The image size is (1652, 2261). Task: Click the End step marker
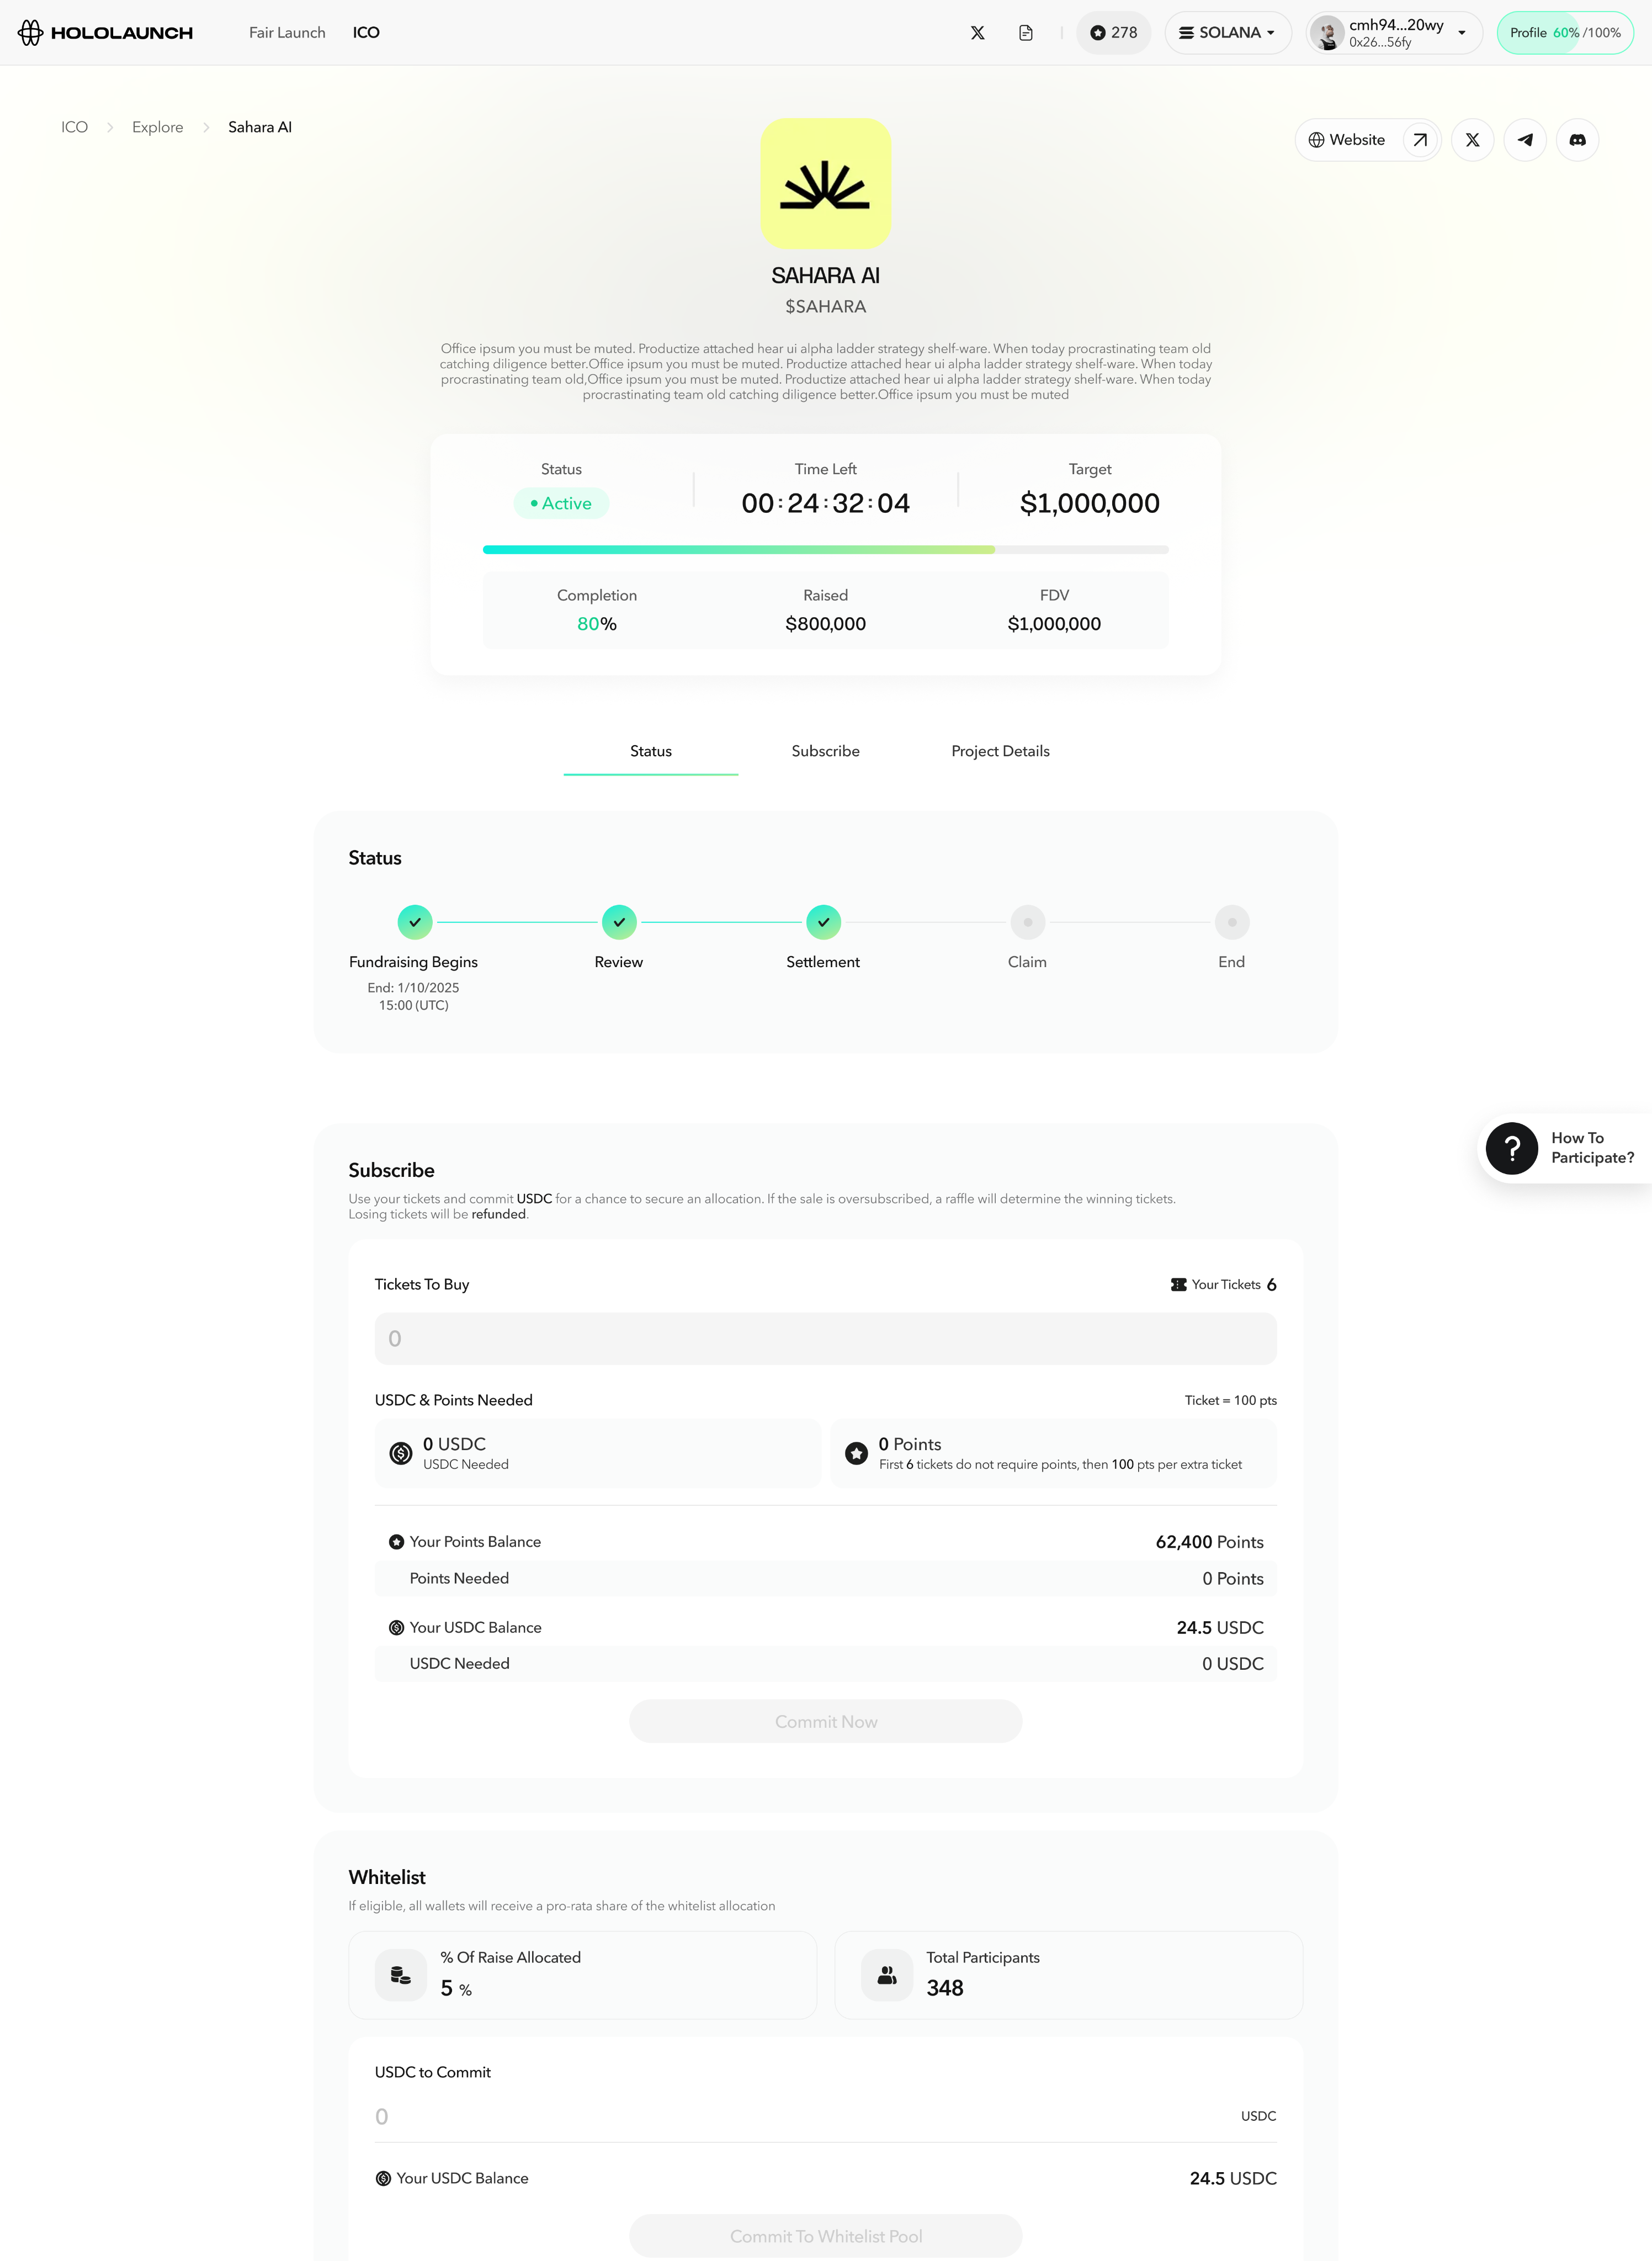pos(1232,922)
